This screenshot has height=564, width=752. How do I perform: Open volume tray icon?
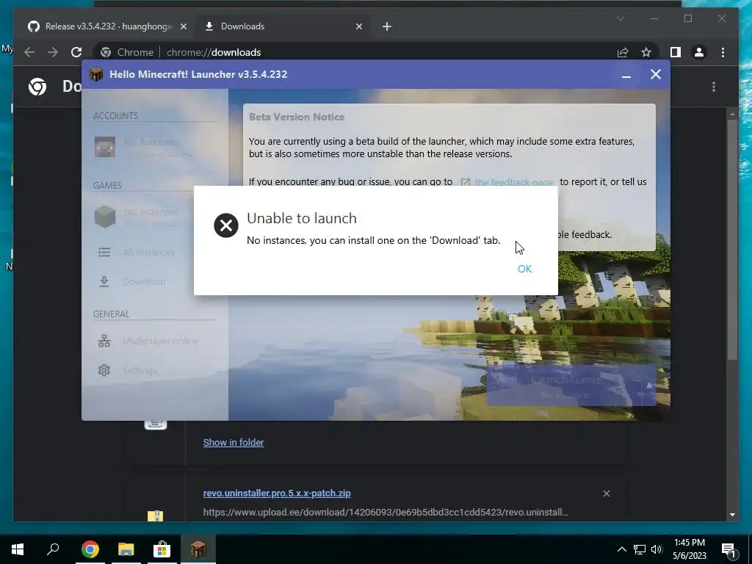tap(657, 549)
